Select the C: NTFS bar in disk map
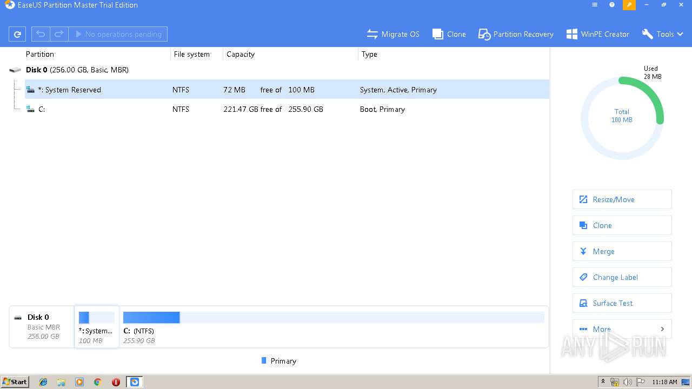The width and height of the screenshot is (692, 389). click(x=334, y=318)
